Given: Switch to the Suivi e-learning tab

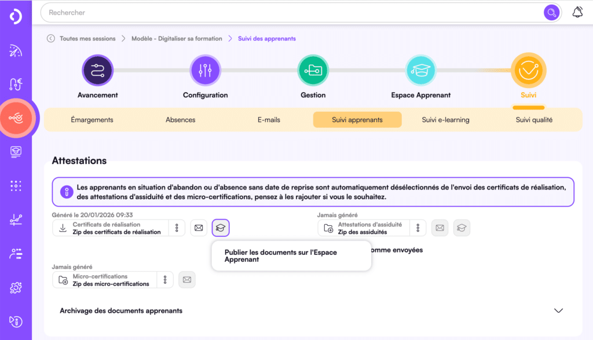Looking at the screenshot, I should pos(444,119).
